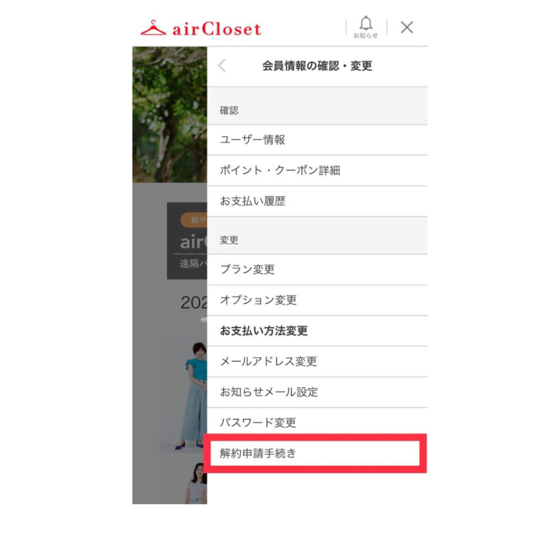Tap the woman in teal top image

[194, 396]
